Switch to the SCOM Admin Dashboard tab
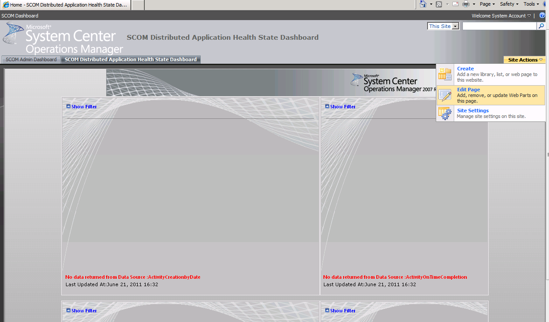The width and height of the screenshot is (549, 322). [x=31, y=59]
